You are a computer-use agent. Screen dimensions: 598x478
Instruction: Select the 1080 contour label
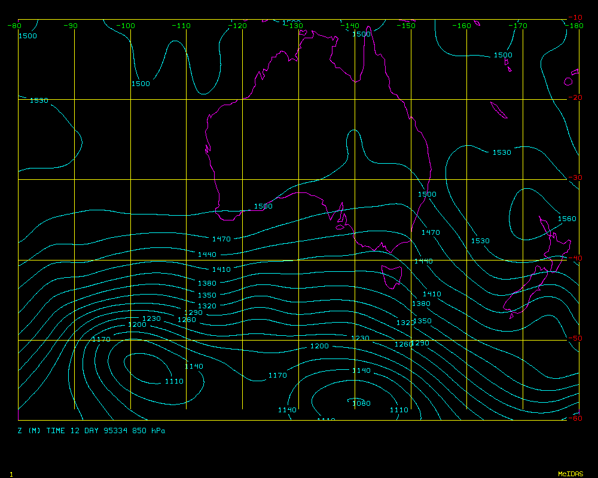pyautogui.click(x=361, y=403)
